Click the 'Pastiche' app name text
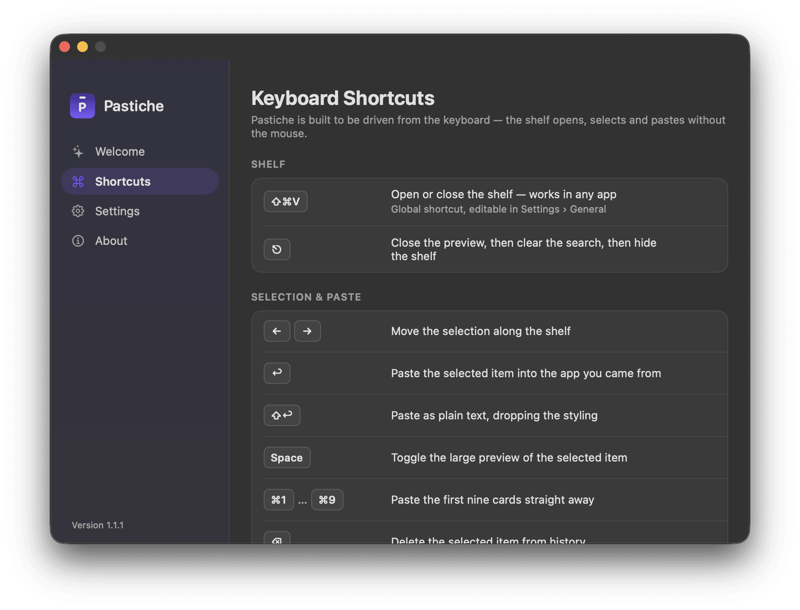The image size is (800, 610). [134, 106]
